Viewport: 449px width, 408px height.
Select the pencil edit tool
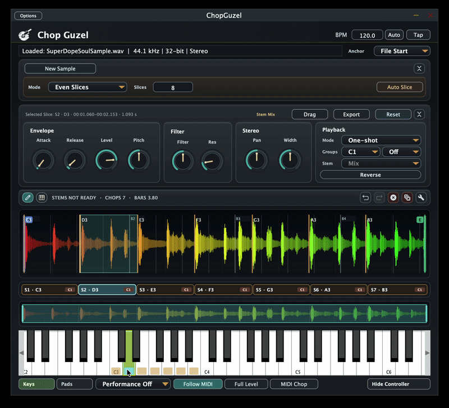click(x=27, y=197)
